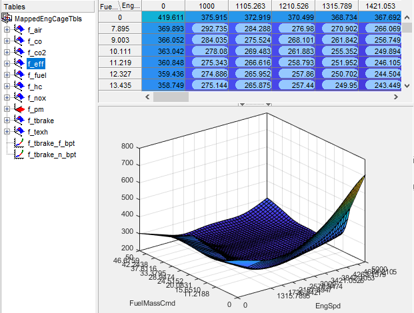Screen dimensions: 414x313
Task: Select cell with value 257.86
Action: click(293, 74)
